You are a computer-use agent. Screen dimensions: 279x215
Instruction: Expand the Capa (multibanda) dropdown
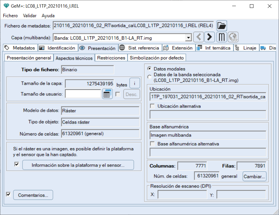[x=188, y=38]
